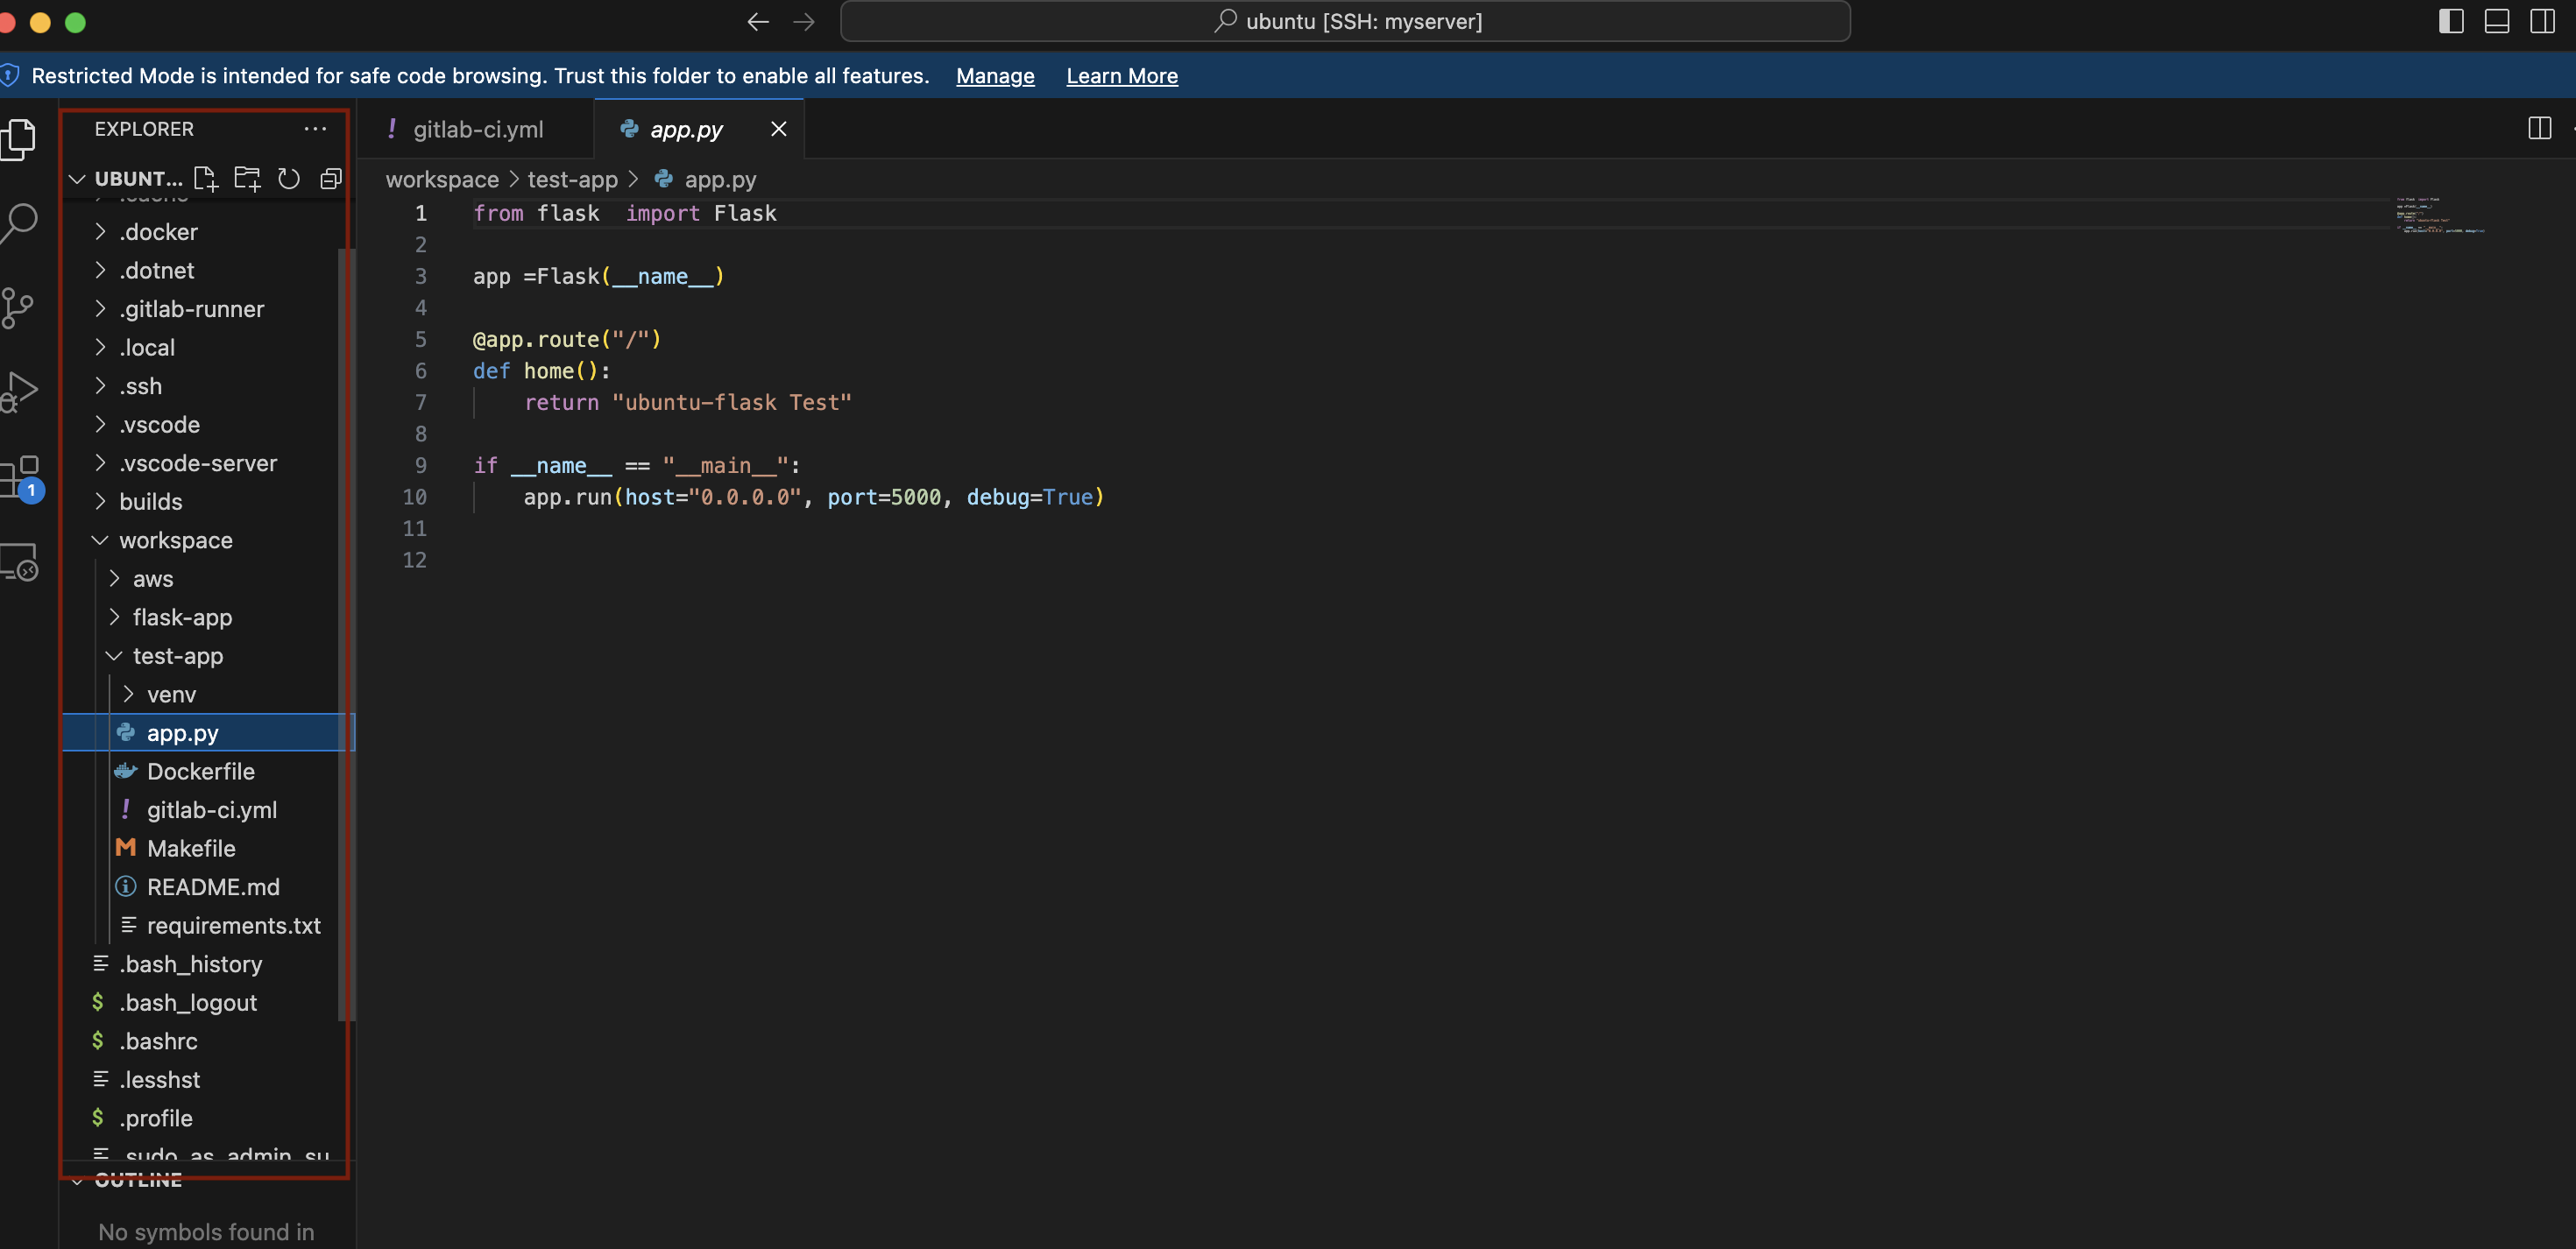Collapse all folders in Explorer

click(331, 178)
